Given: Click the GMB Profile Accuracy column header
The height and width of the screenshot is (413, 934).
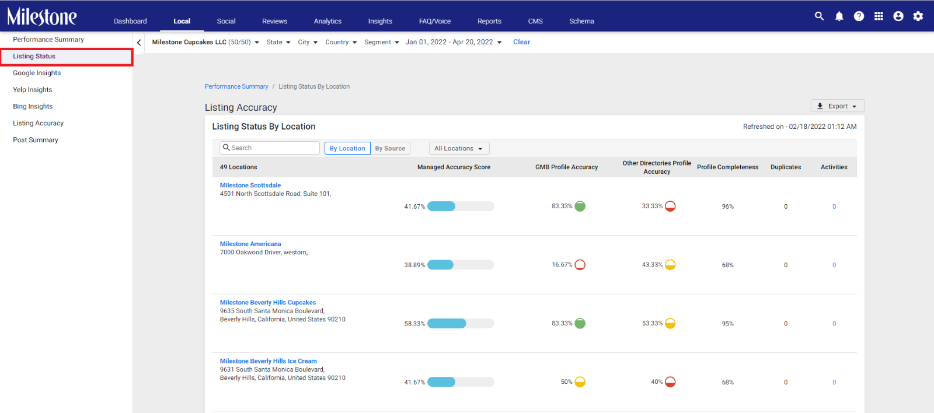Looking at the screenshot, I should point(566,167).
